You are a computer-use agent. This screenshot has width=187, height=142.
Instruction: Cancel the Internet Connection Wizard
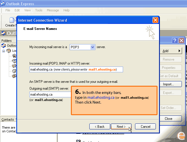145,127
